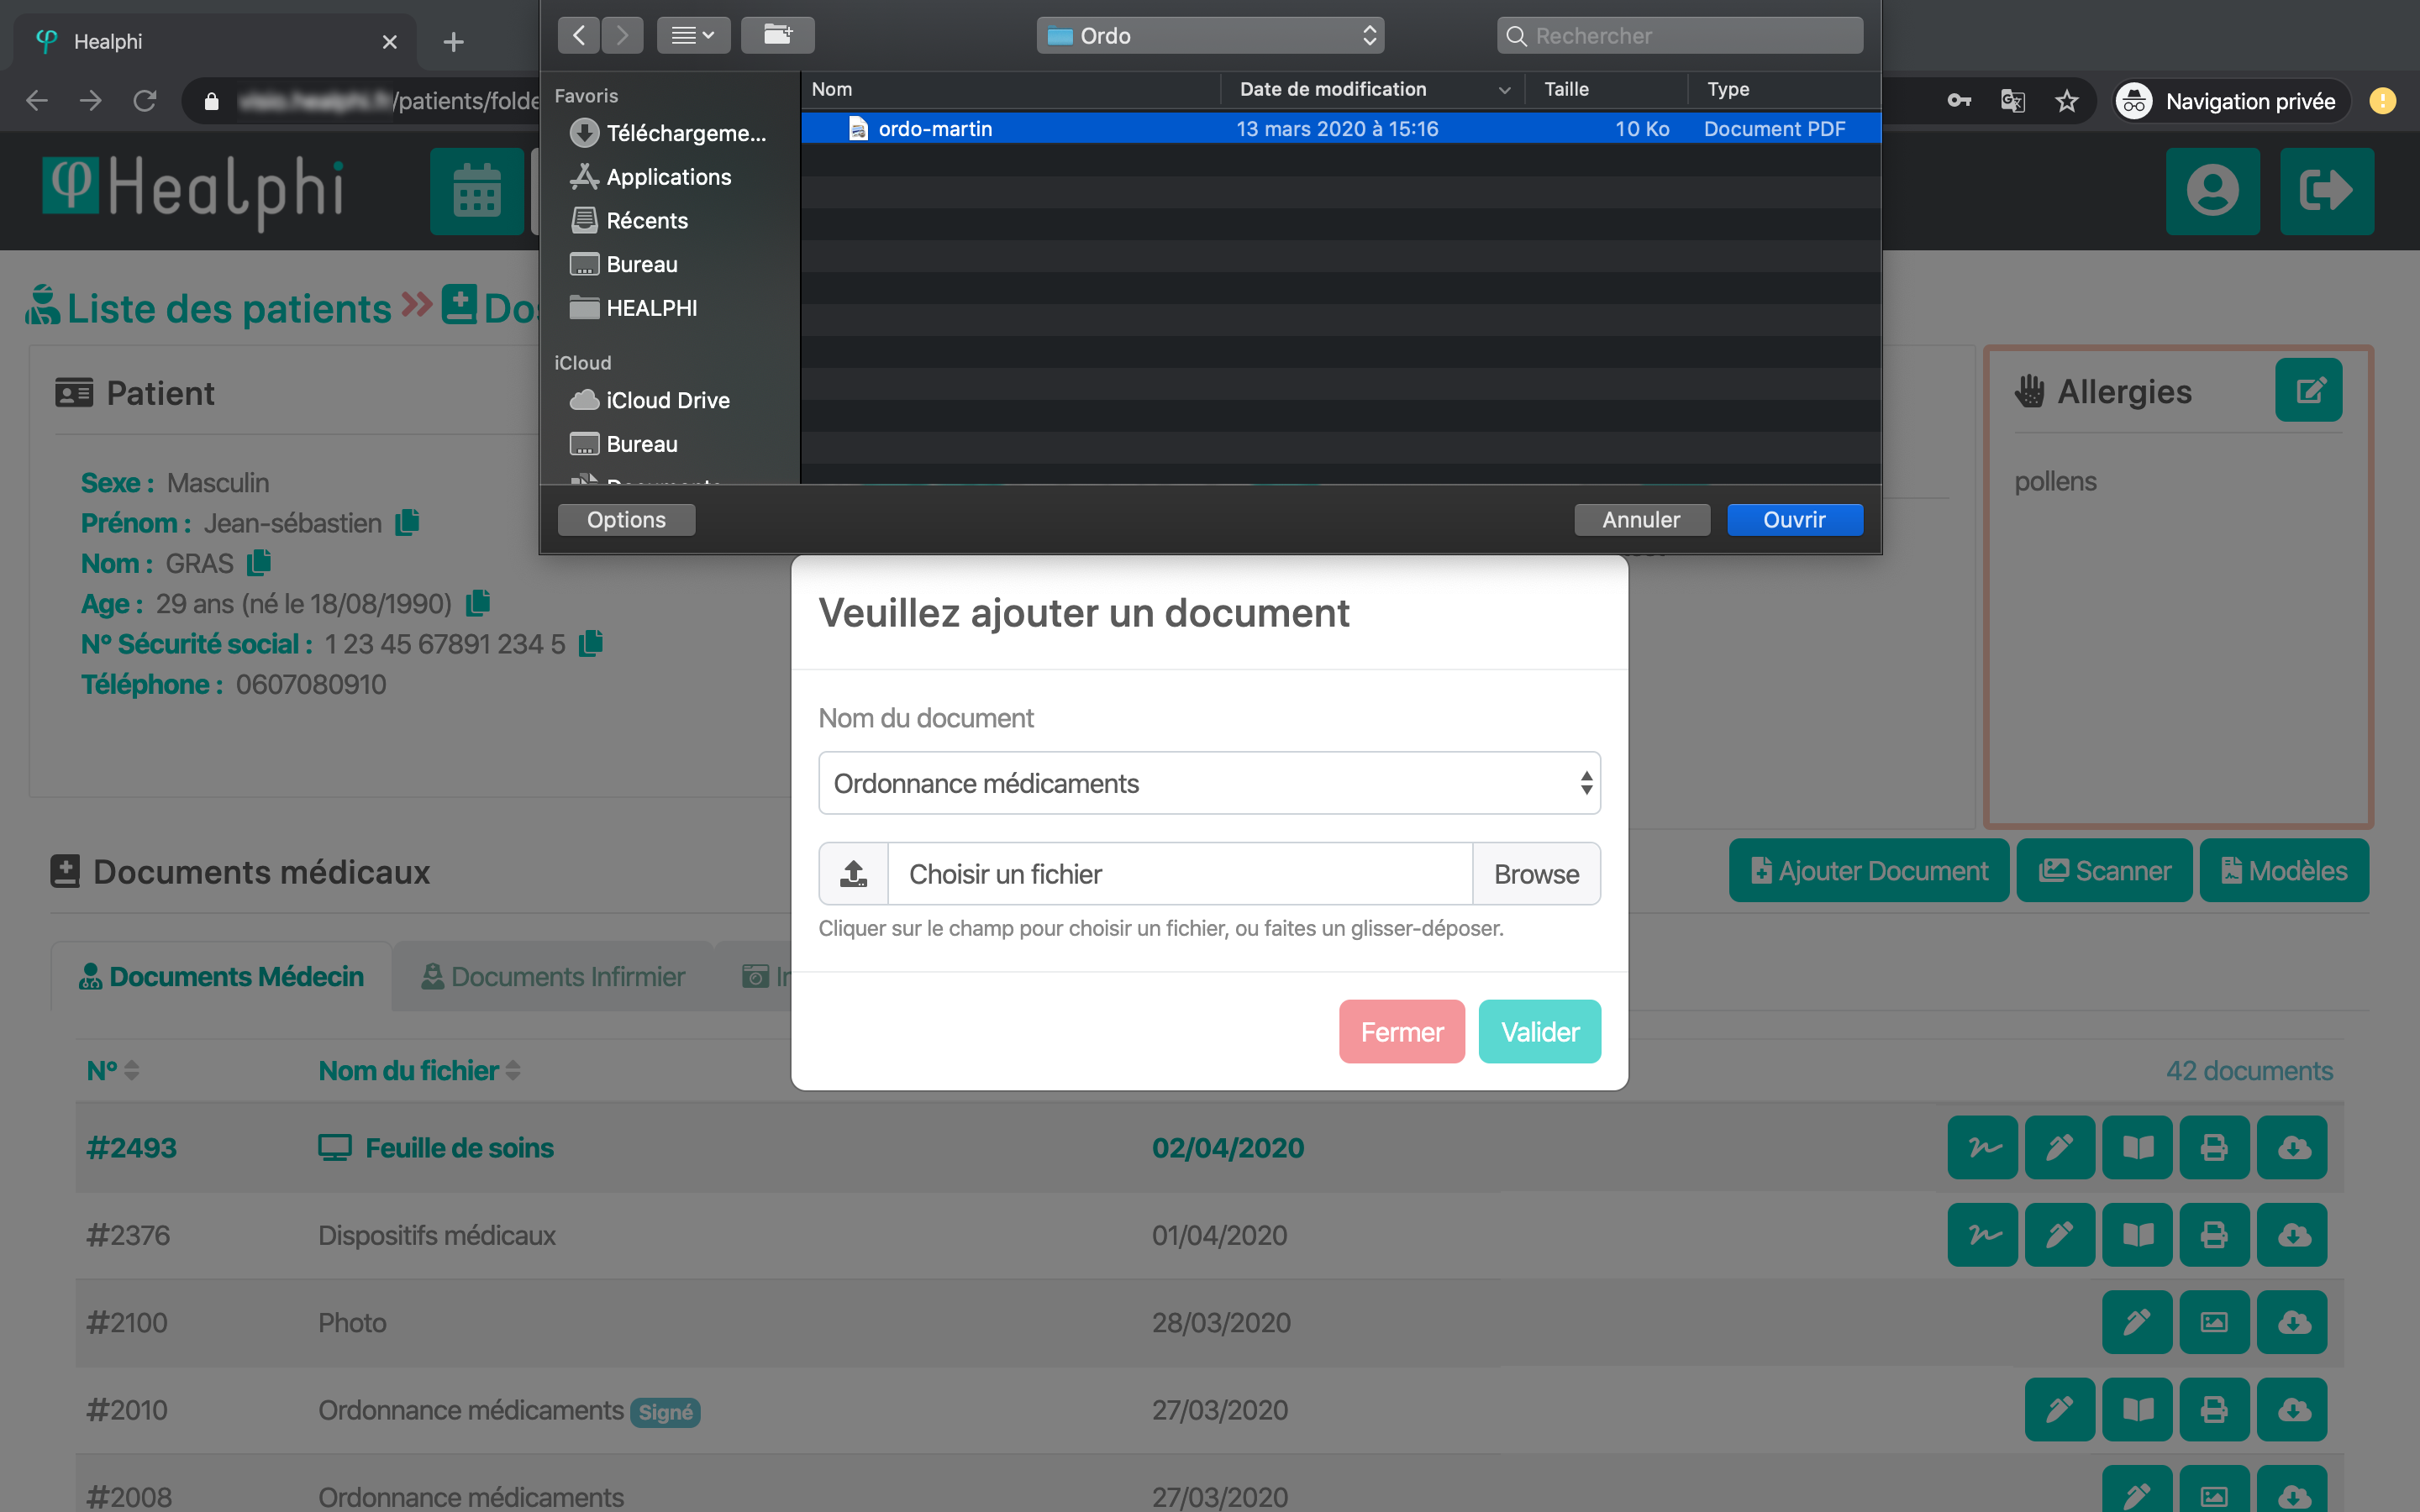Viewport: 2420px width, 1512px height.
Task: Open the Ordo folder location dropdown
Action: pyautogui.click(x=1210, y=36)
